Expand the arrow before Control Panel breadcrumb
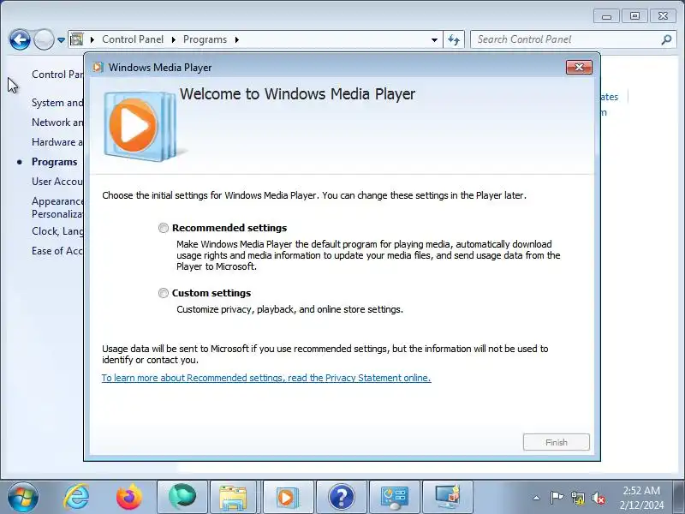This screenshot has height=514, width=685. [x=92, y=39]
